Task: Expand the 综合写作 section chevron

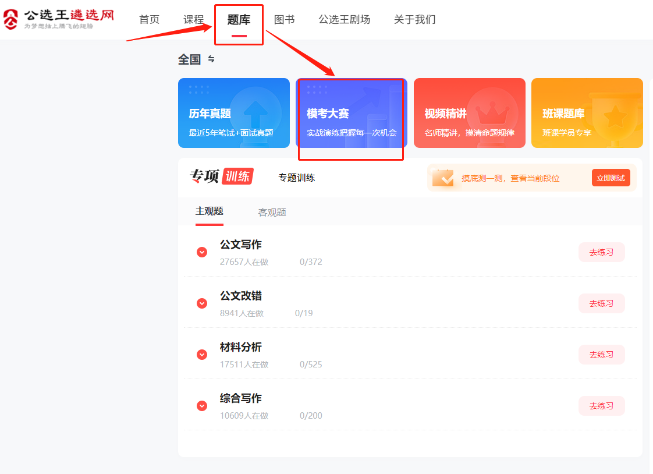Action: click(202, 406)
